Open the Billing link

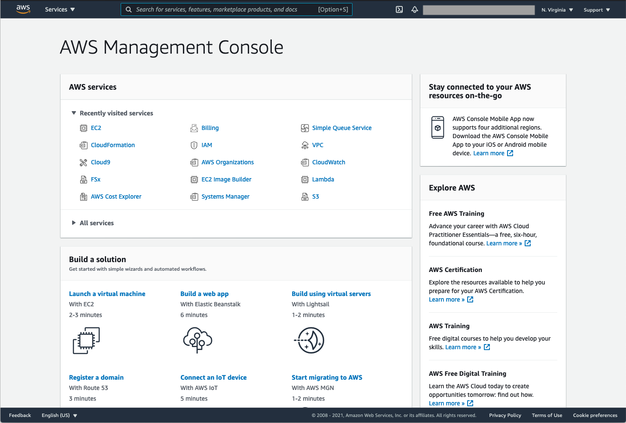point(210,128)
